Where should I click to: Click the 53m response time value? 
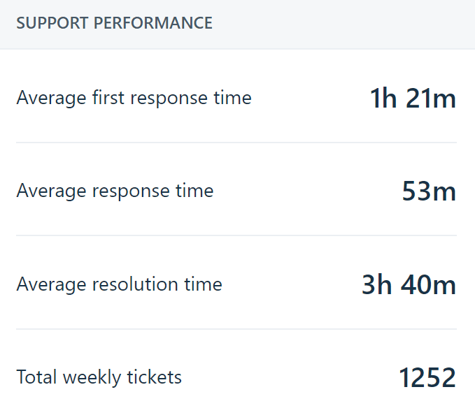429,191
